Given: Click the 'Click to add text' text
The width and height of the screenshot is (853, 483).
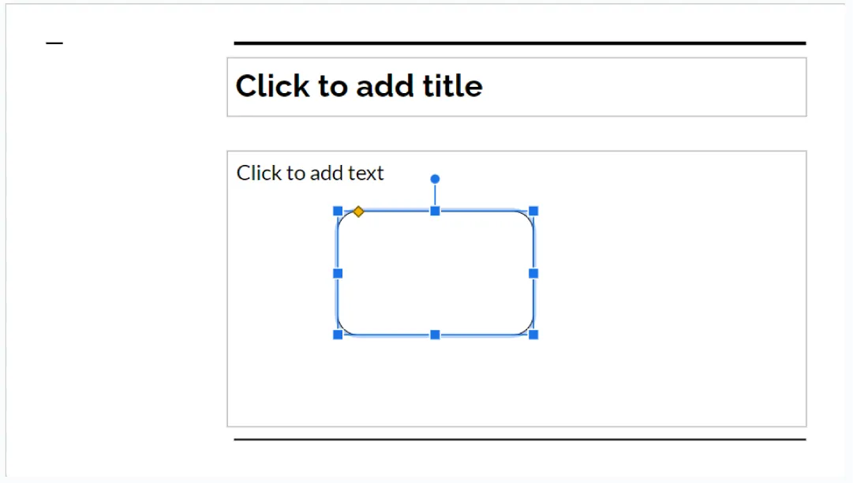Looking at the screenshot, I should point(309,173).
